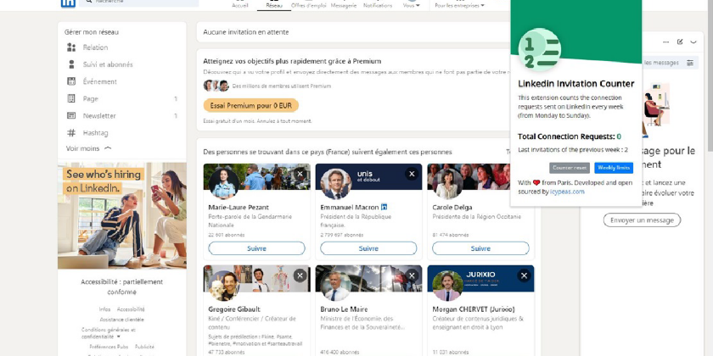713x356 pixels.
Task: Open the See who's hiring ad image
Action: [122, 215]
